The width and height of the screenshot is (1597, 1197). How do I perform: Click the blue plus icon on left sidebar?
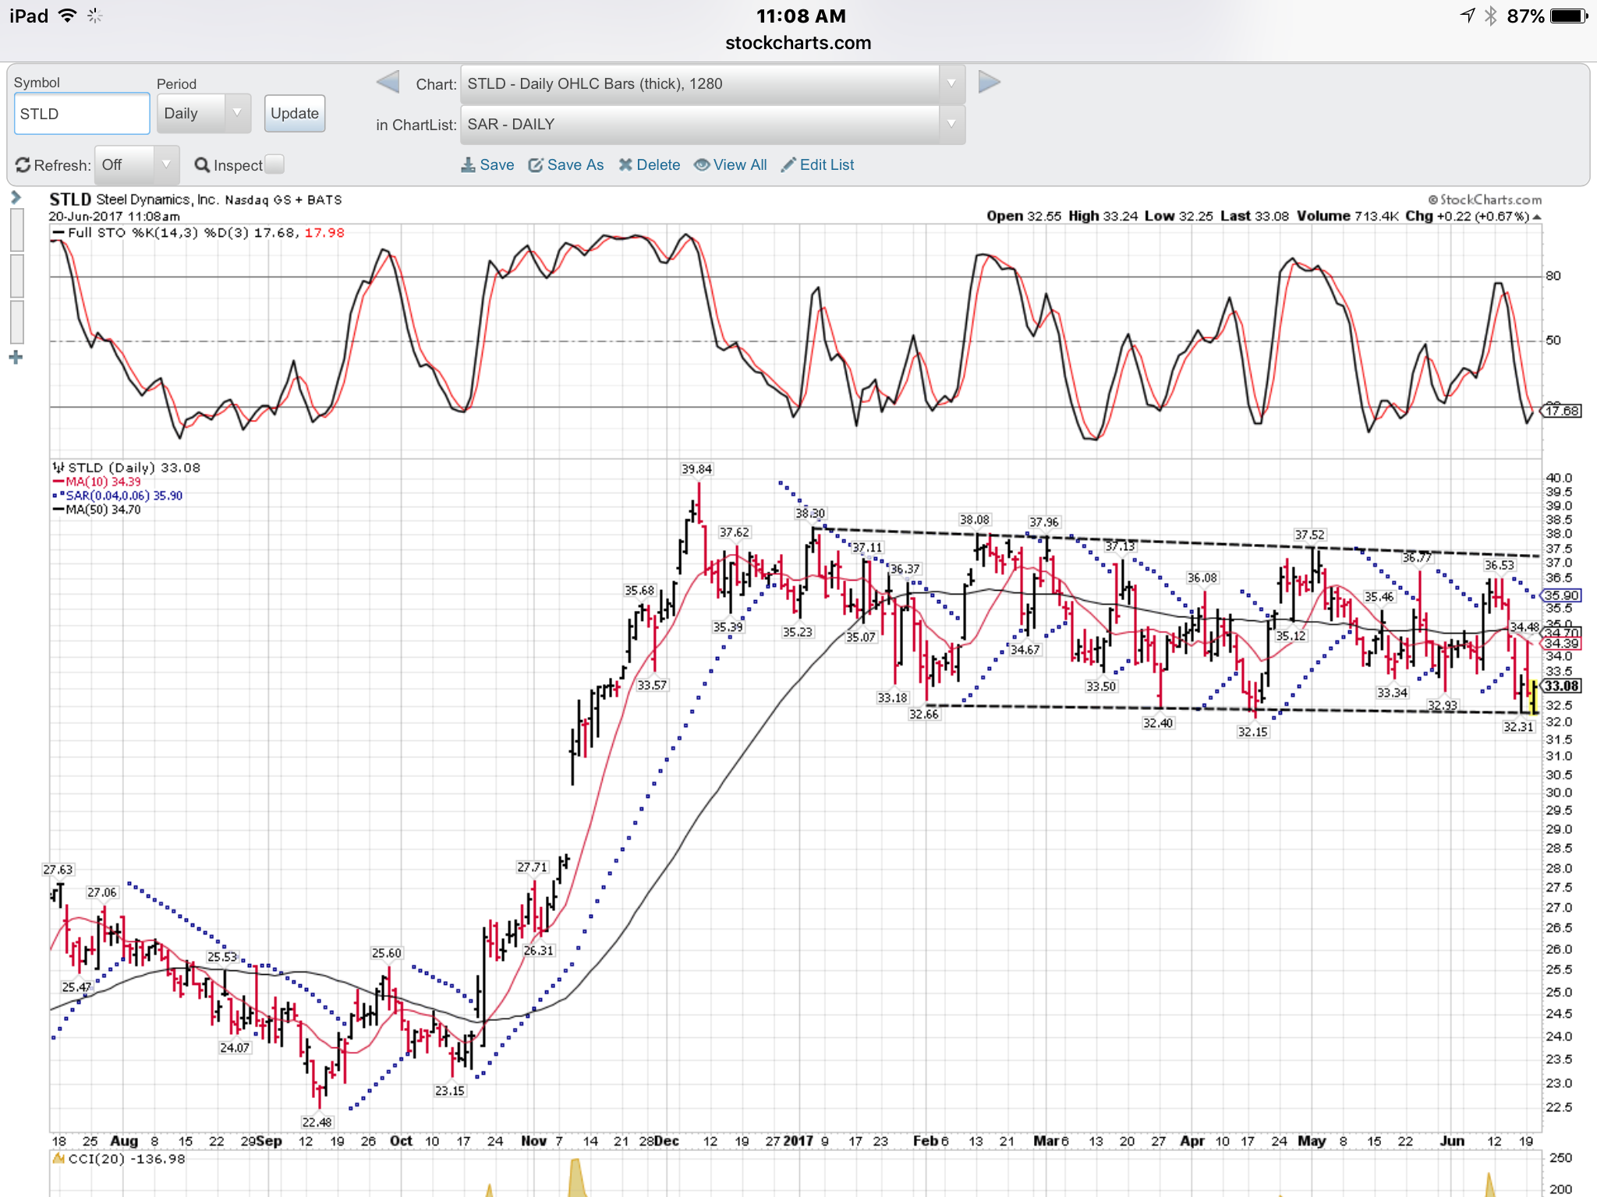[16, 358]
